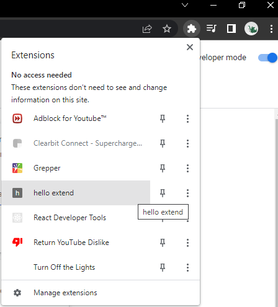The height and width of the screenshot is (307, 278).
Task: Click the tab search chevron in title bar
Action: point(185,5)
